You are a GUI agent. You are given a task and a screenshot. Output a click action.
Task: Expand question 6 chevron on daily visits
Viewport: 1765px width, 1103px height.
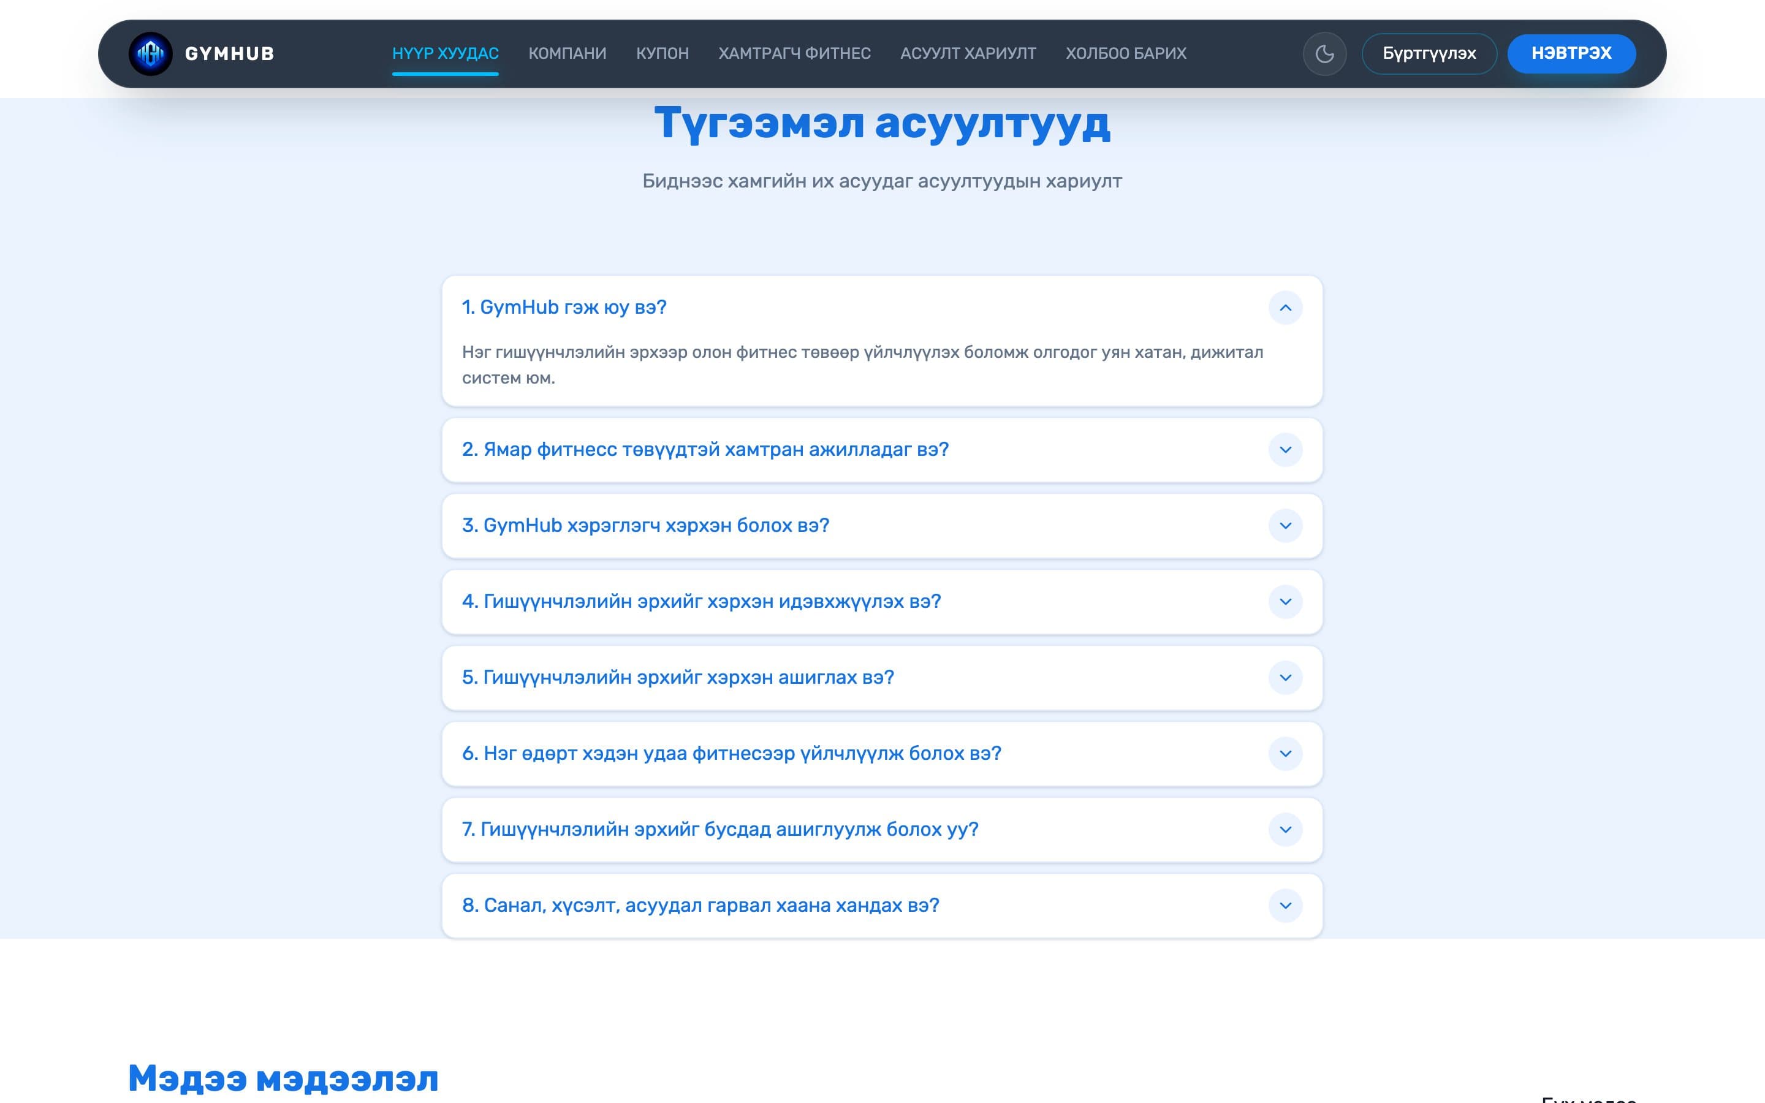(x=1285, y=754)
